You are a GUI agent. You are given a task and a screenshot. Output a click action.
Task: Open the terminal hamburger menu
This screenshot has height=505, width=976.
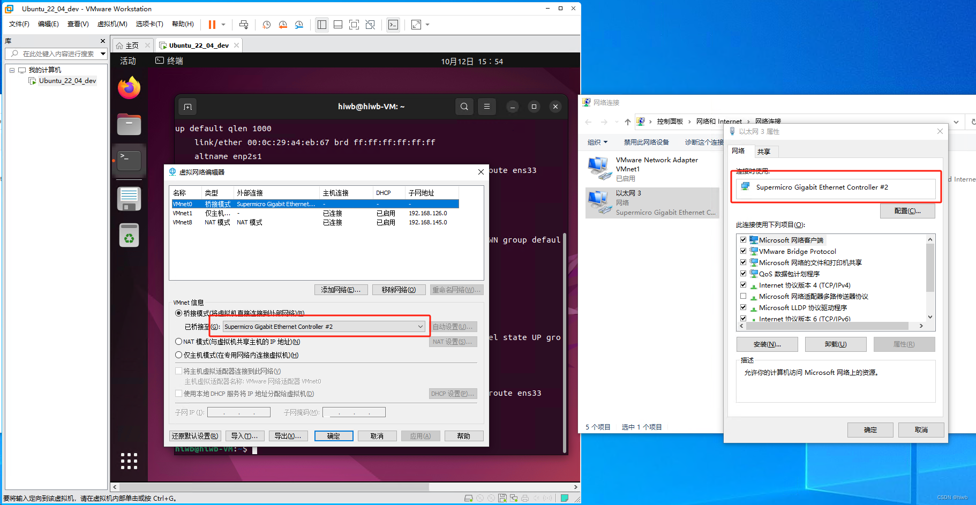click(x=487, y=107)
